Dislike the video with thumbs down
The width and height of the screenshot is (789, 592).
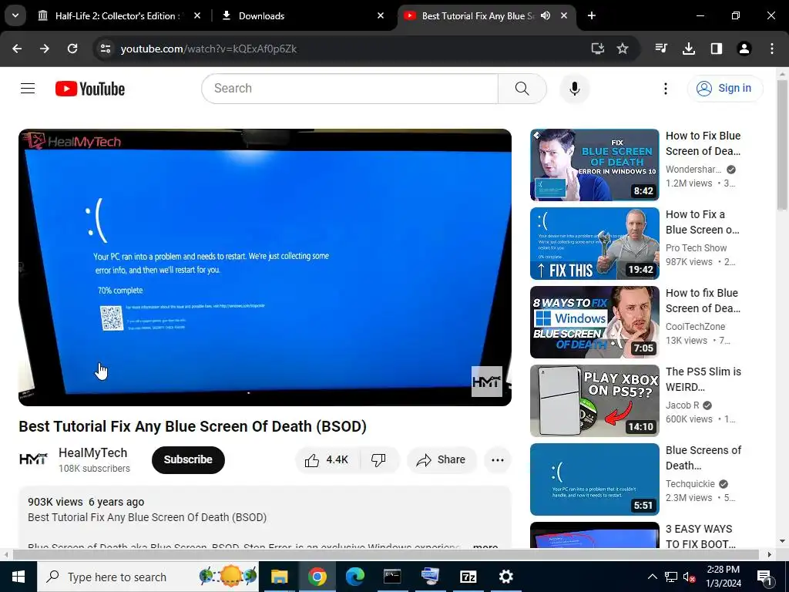[379, 459]
